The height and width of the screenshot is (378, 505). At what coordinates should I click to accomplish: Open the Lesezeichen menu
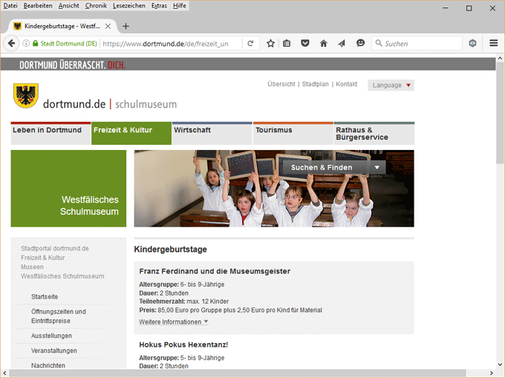(x=129, y=5)
